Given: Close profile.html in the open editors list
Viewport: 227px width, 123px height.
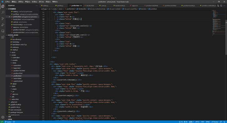Looking at the screenshot, I should tap(9, 17).
